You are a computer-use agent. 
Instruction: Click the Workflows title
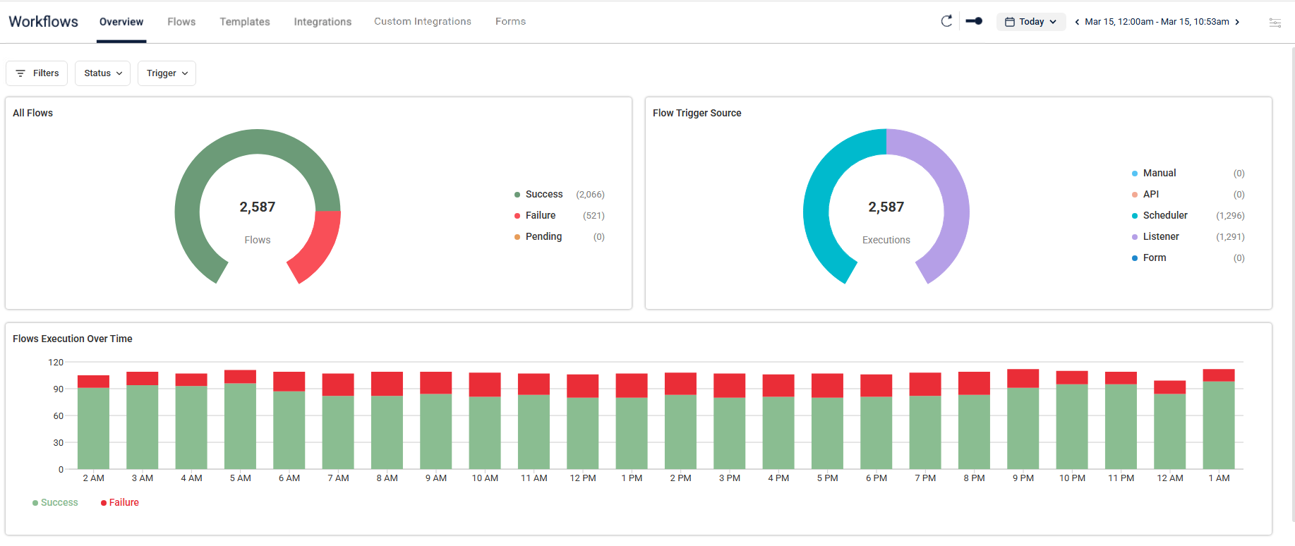pyautogui.click(x=44, y=21)
